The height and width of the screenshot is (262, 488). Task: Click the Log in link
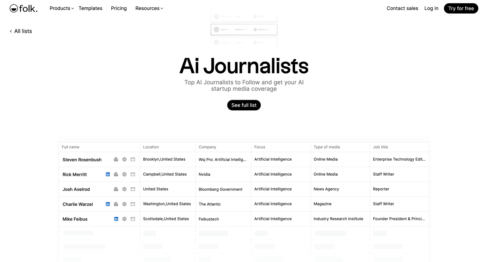(431, 8)
